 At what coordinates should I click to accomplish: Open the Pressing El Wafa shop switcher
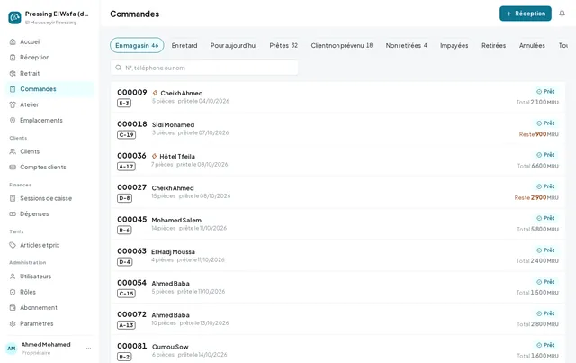pyautogui.click(x=49, y=17)
